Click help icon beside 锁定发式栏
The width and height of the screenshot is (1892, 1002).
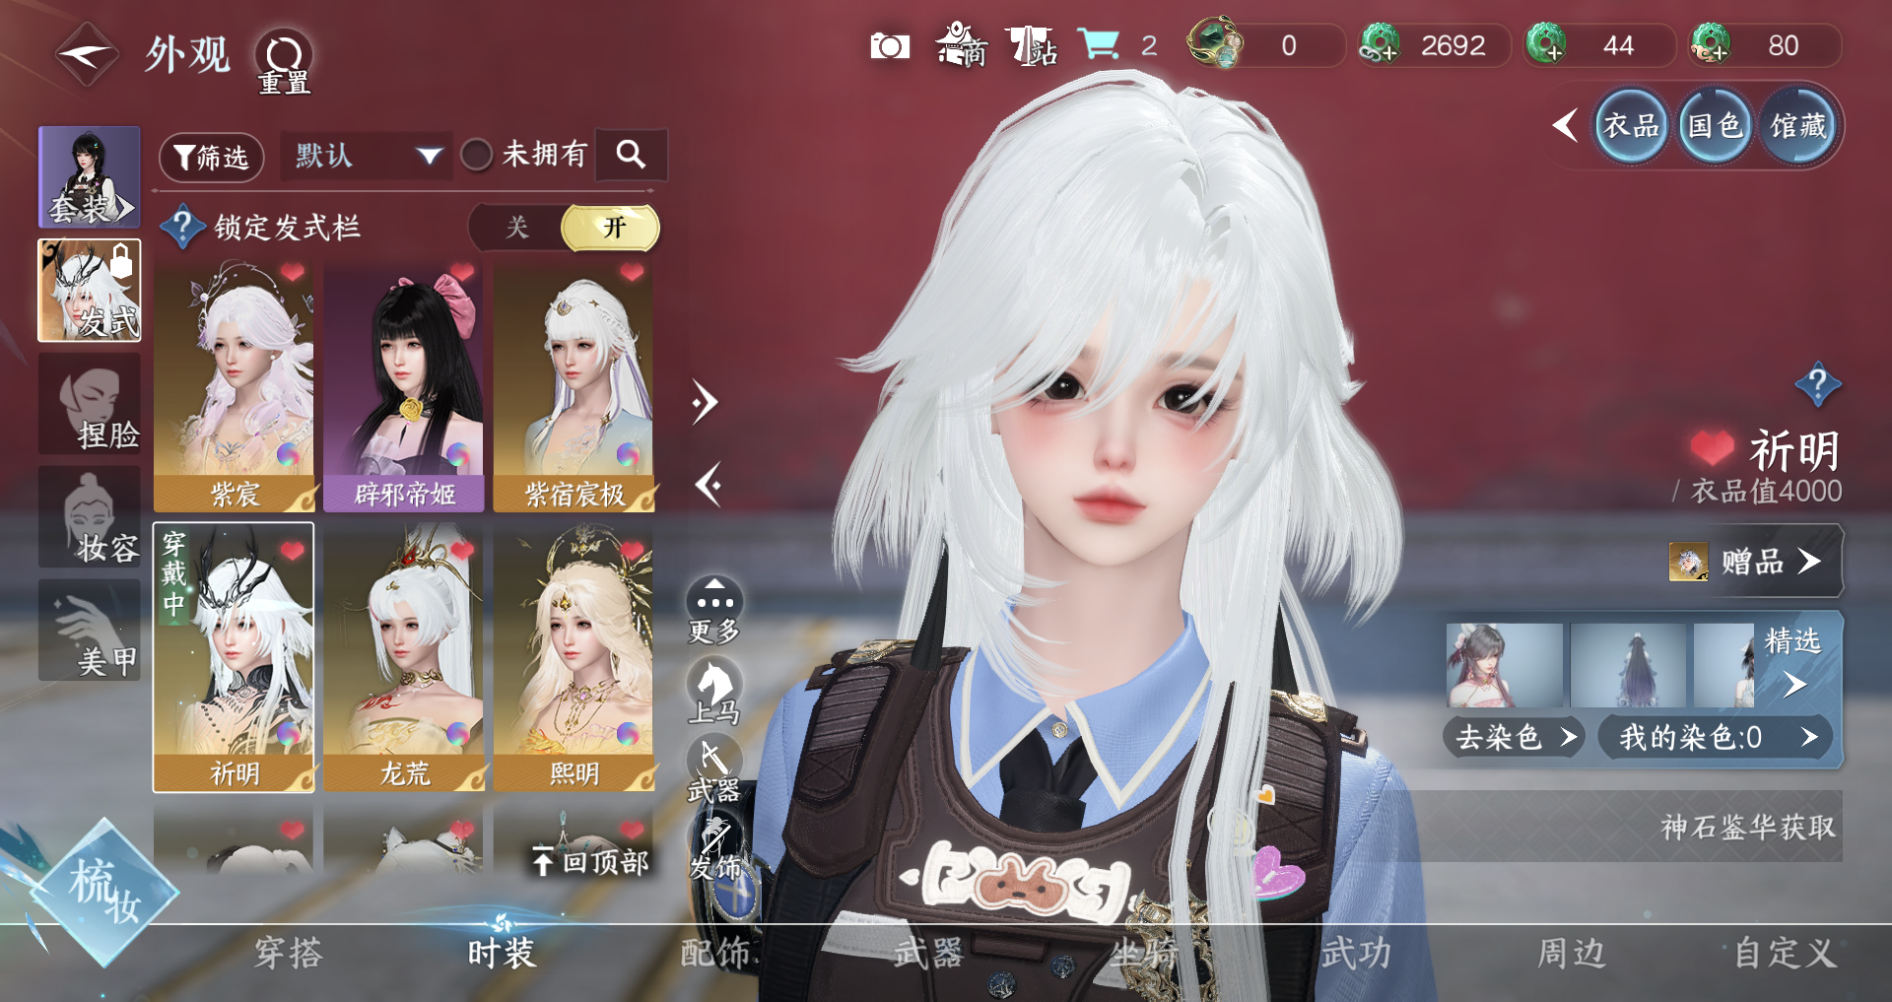pos(182,227)
